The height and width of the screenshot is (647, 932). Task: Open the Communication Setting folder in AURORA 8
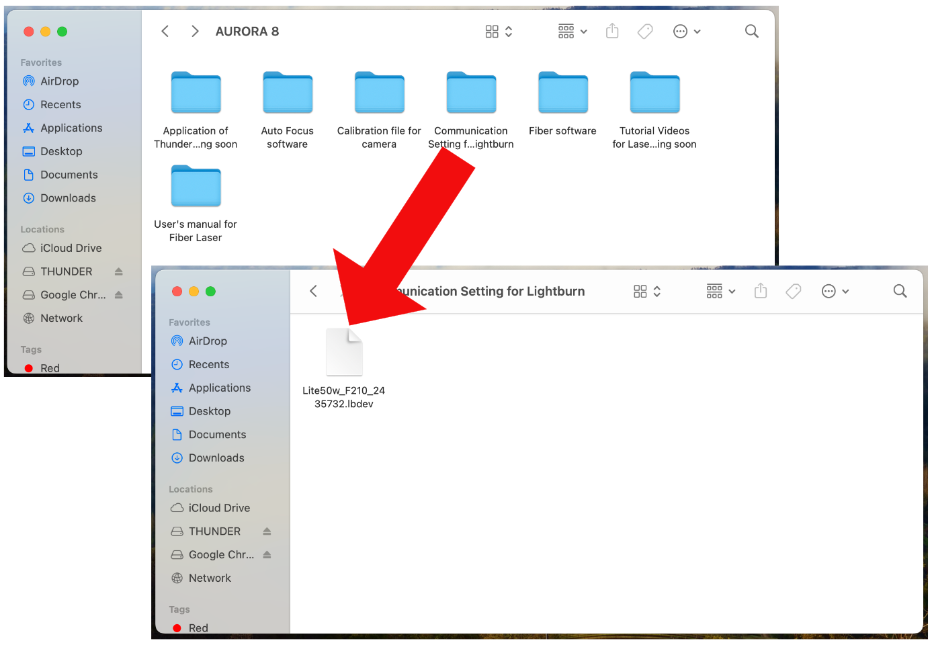tap(471, 93)
